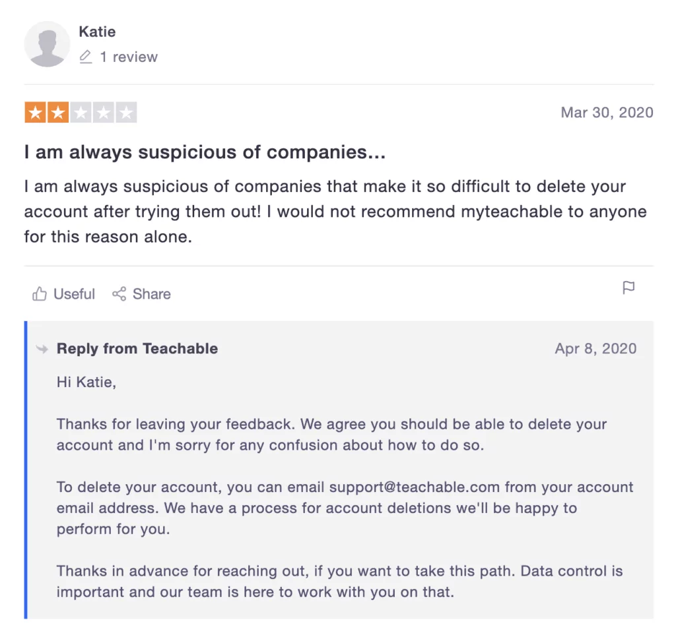Click the support@teachable.com email address

[x=415, y=487]
